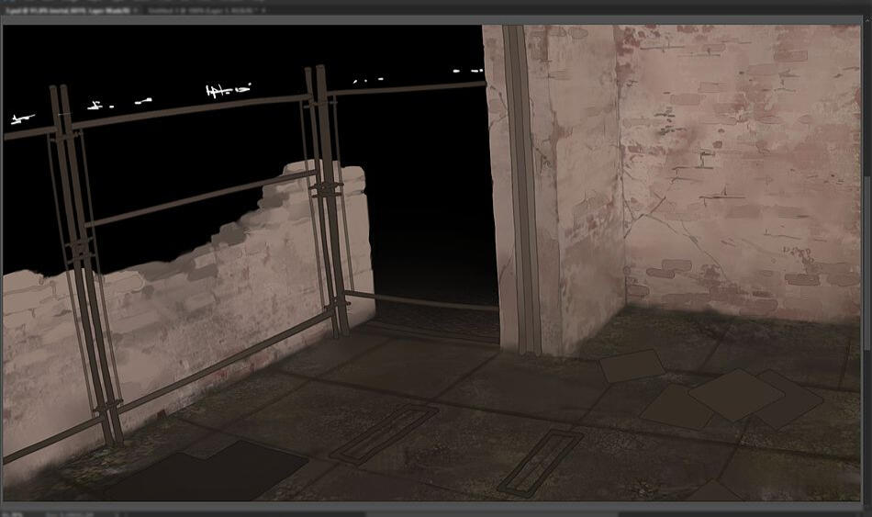Click the left rectangular floor grate outline

pyautogui.click(x=384, y=432)
